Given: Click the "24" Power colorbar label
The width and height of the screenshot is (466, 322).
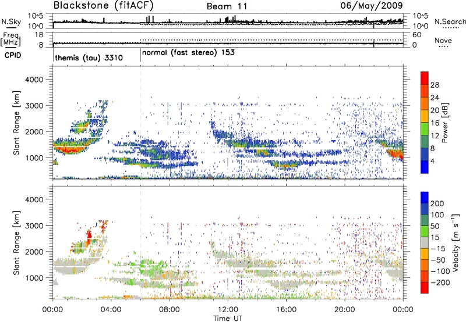Looking at the screenshot, I should tap(435, 98).
